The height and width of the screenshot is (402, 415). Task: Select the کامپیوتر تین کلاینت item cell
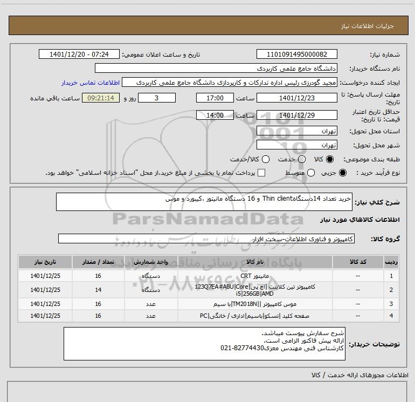coord(255,290)
